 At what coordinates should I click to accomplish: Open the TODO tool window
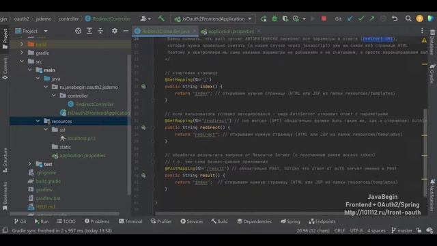(x=66, y=221)
